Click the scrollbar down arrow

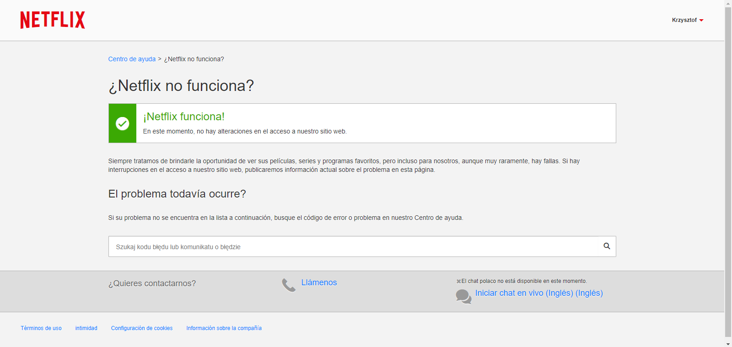pos(728,343)
